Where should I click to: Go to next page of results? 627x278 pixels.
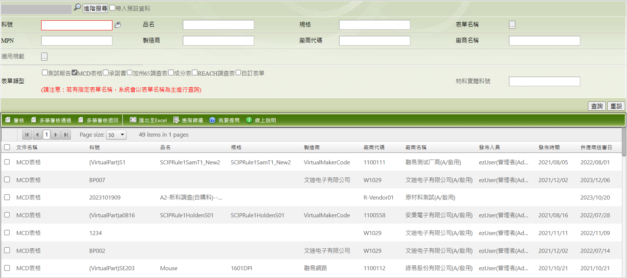click(x=56, y=135)
